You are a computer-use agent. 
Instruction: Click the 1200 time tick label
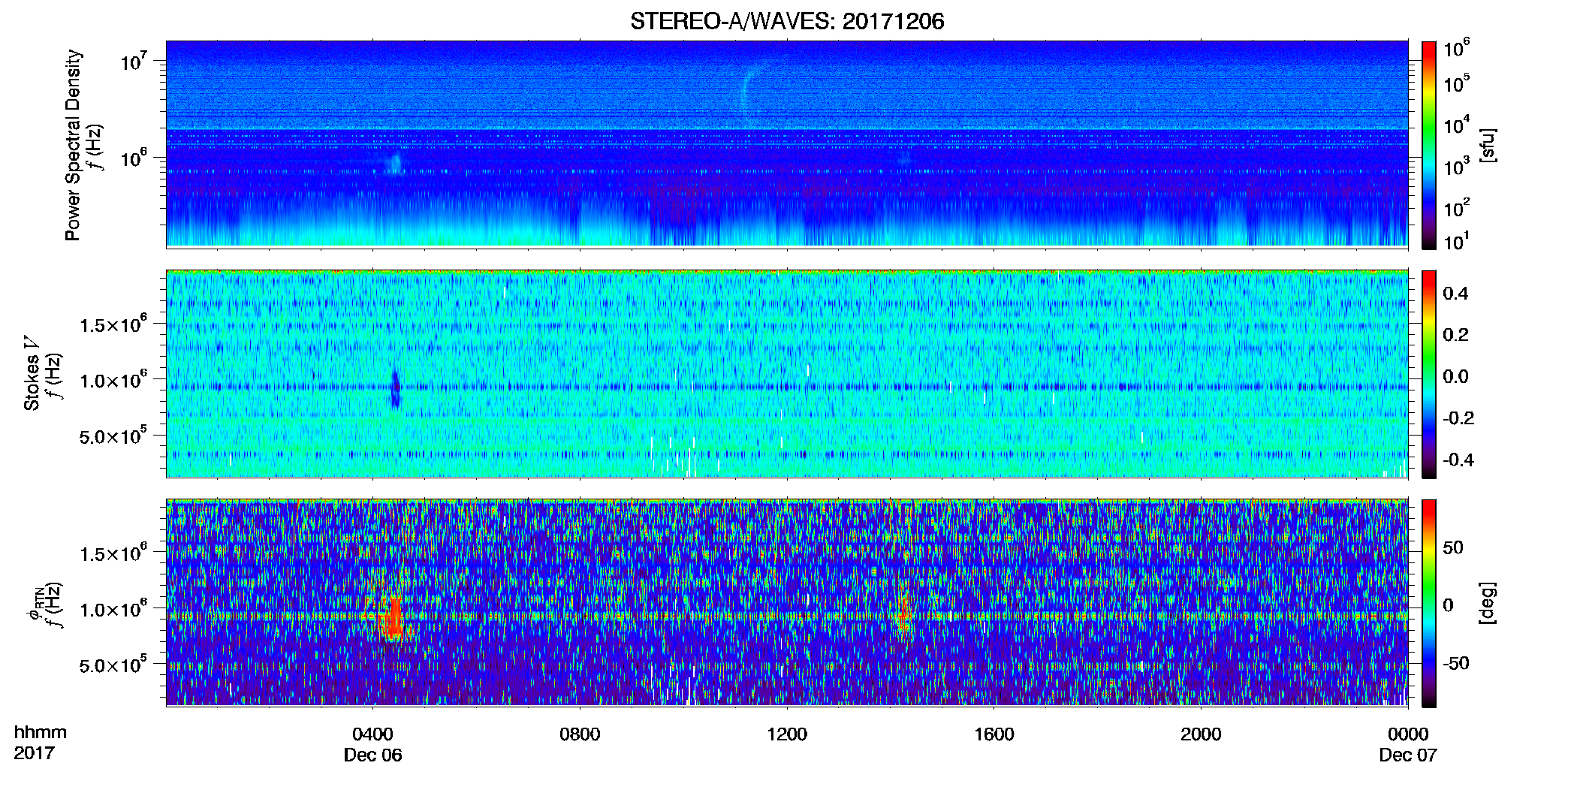[787, 734]
